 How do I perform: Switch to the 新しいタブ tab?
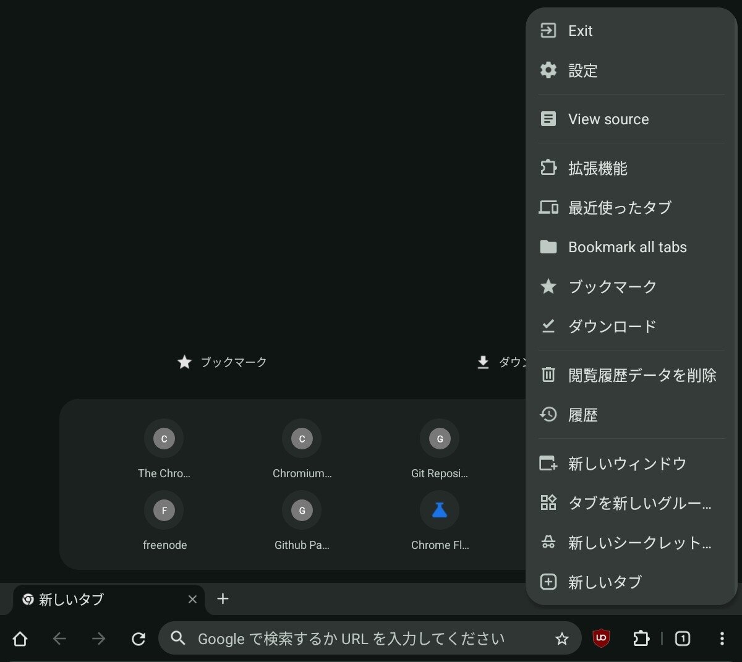pos(109,599)
